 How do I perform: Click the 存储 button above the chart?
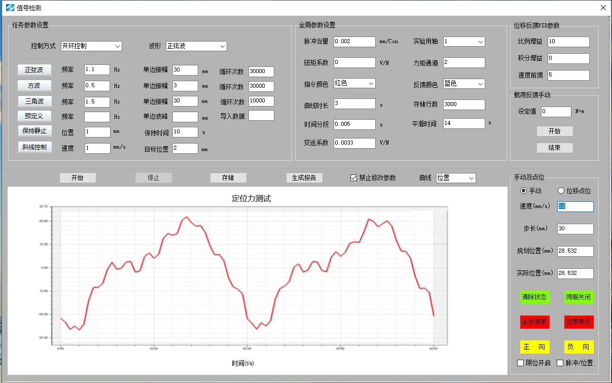(228, 178)
